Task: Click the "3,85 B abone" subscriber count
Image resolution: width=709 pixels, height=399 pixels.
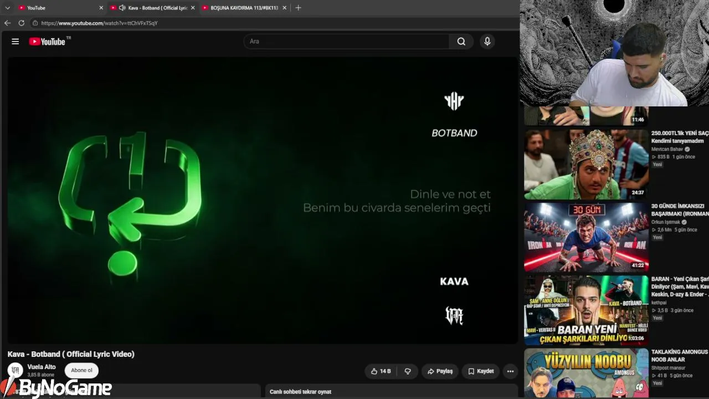Action: click(41, 375)
